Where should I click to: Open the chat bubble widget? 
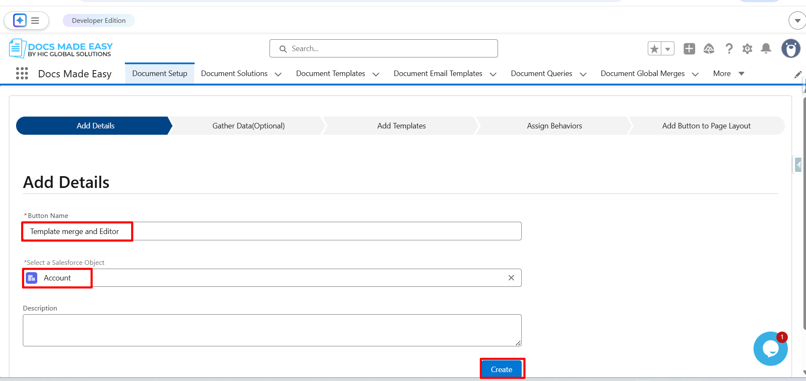(770, 349)
